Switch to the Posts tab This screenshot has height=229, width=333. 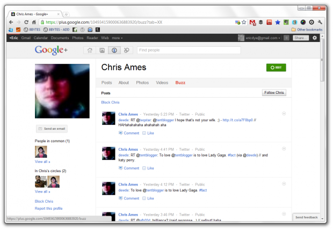point(106,83)
